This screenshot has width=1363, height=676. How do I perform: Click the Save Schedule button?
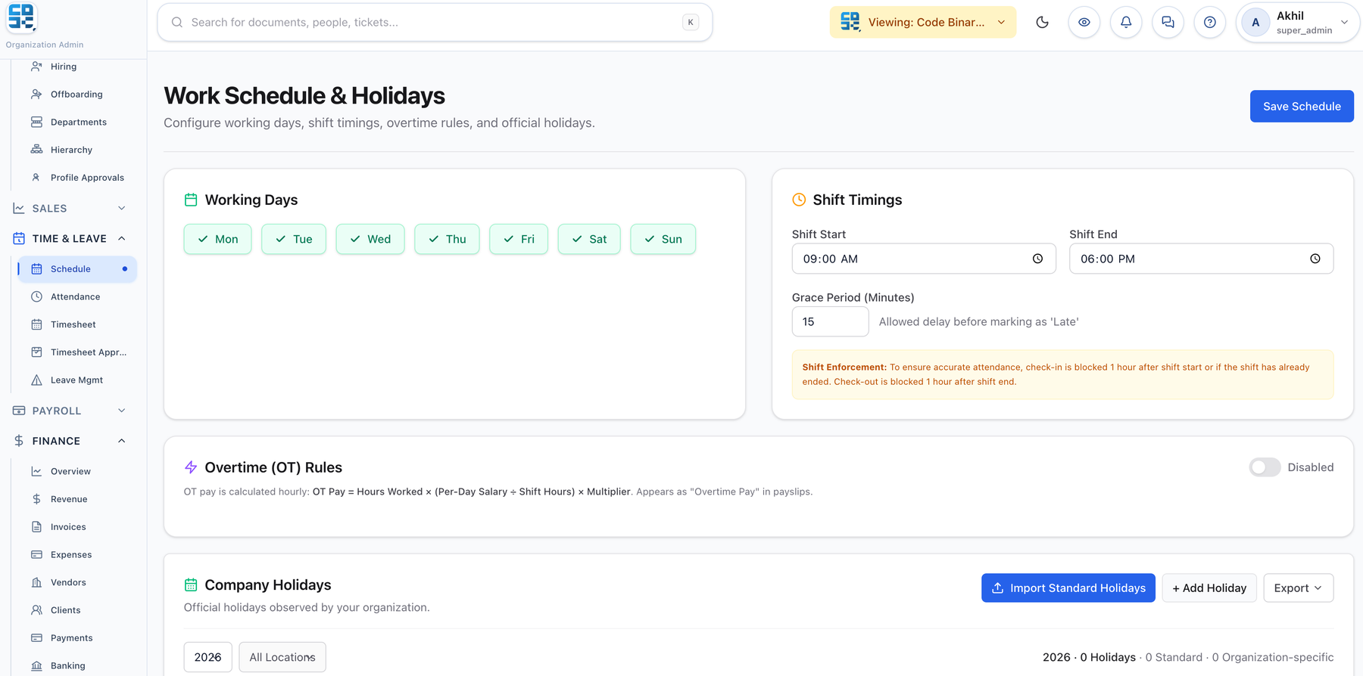pos(1302,107)
